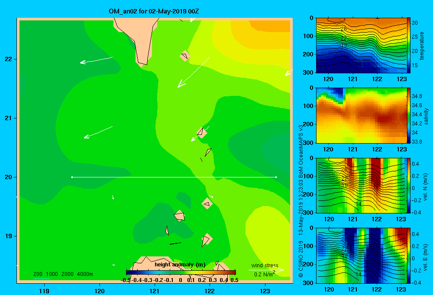Image resolution: width=433 pixels, height=295 pixels.
Task: Click the white transect line at latitude 20
Action: pyautogui.click(x=174, y=177)
